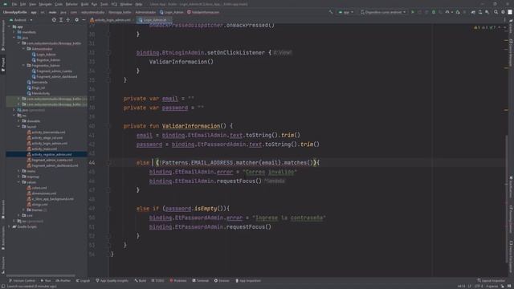Click the Make Project hammer icon
This screenshot has height=289, width=514.
click(x=331, y=12)
